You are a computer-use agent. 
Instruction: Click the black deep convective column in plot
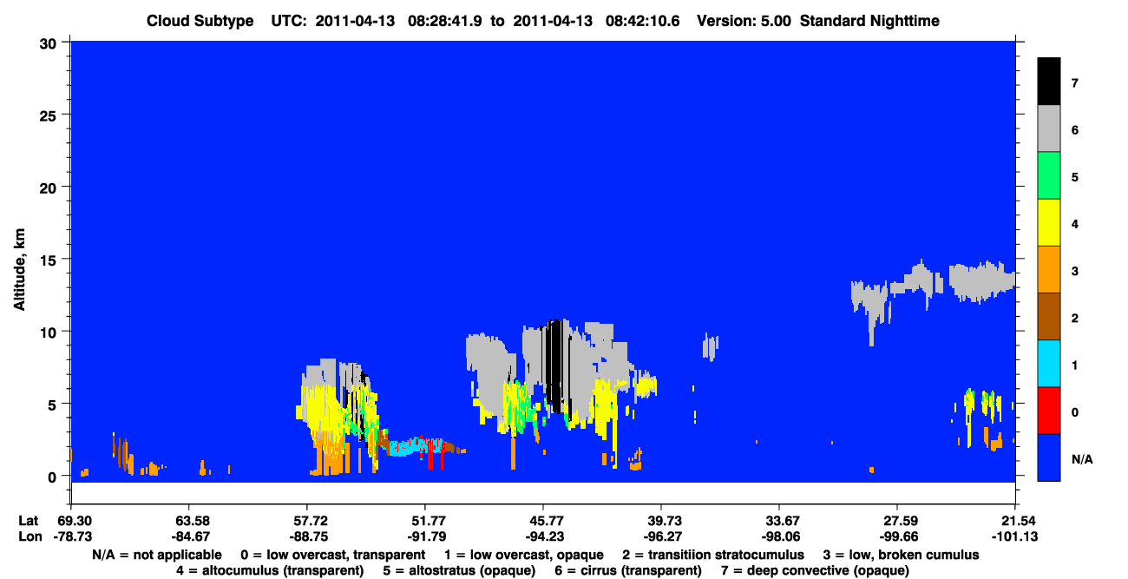tap(556, 365)
